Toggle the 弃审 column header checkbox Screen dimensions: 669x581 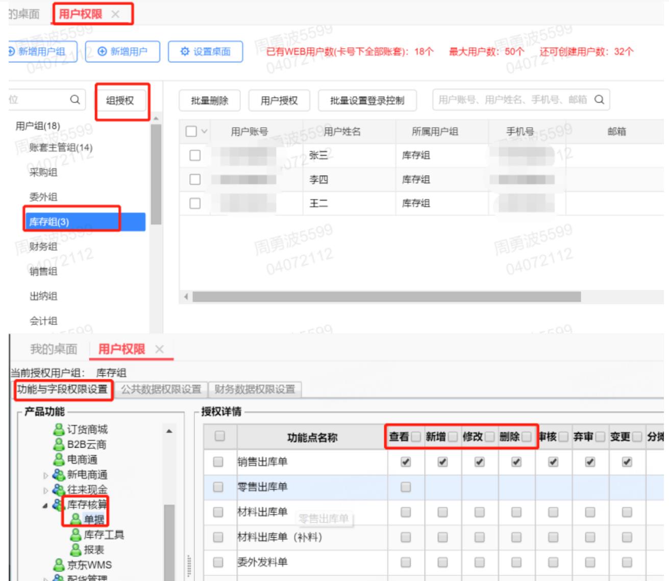pyautogui.click(x=600, y=437)
